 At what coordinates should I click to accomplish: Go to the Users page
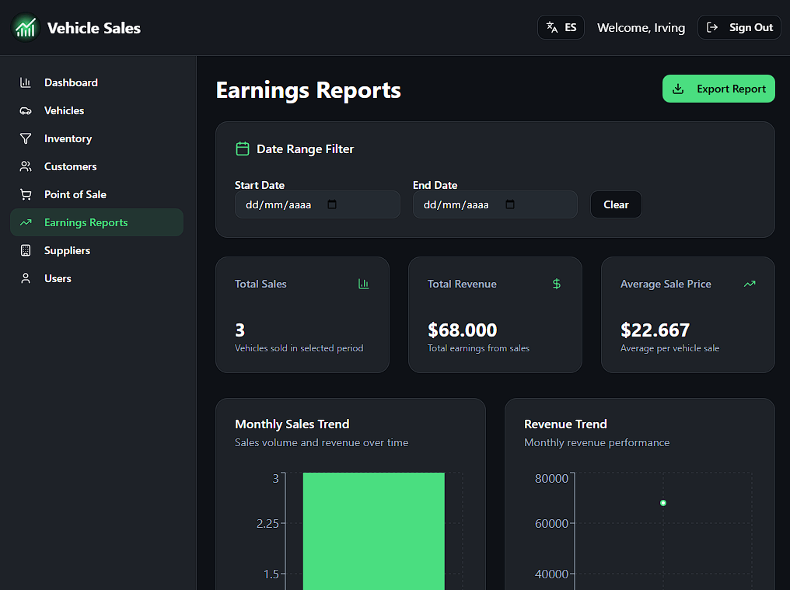pyautogui.click(x=96, y=278)
